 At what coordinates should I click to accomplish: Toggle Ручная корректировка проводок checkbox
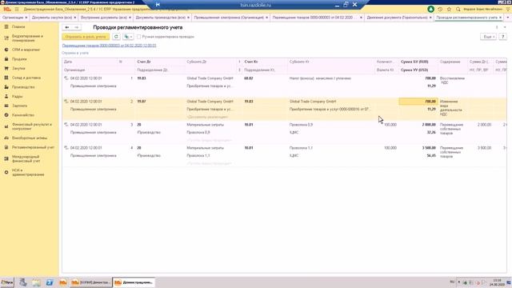(139, 37)
